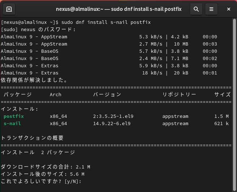
Task: Click the パッケージ column header
Action: (x=18, y=95)
